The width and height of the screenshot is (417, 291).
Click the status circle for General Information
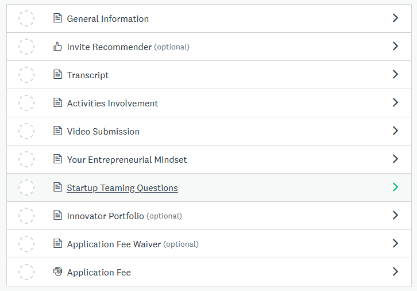26,18
